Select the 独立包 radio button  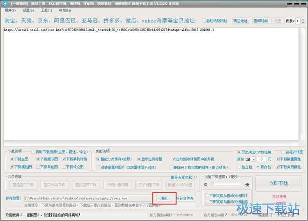coord(239,167)
